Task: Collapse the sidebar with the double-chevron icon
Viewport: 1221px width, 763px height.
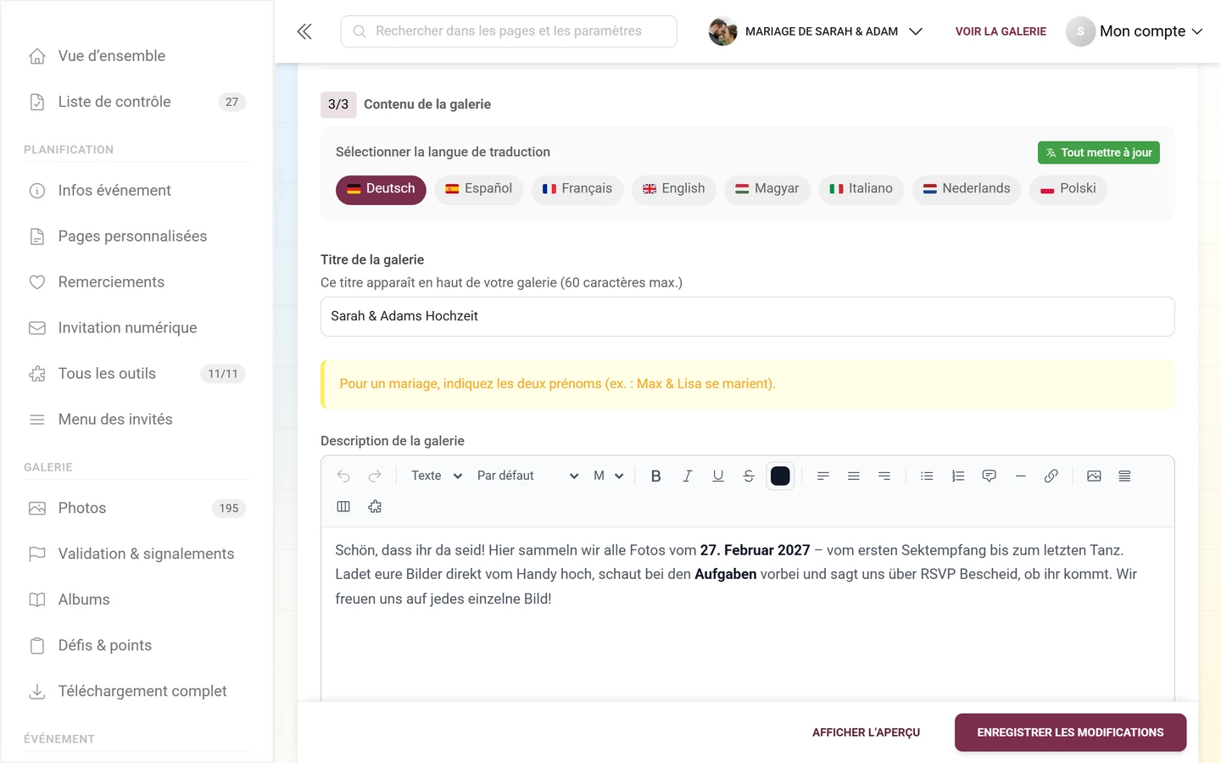Action: pyautogui.click(x=304, y=31)
